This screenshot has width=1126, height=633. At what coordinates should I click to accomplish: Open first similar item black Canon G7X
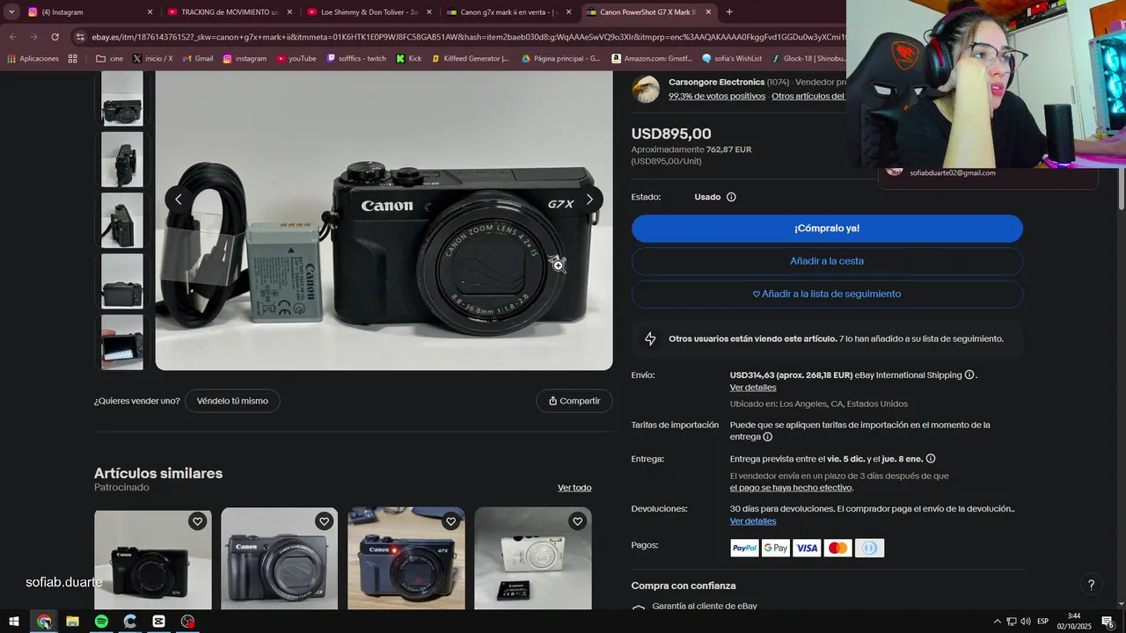click(153, 558)
